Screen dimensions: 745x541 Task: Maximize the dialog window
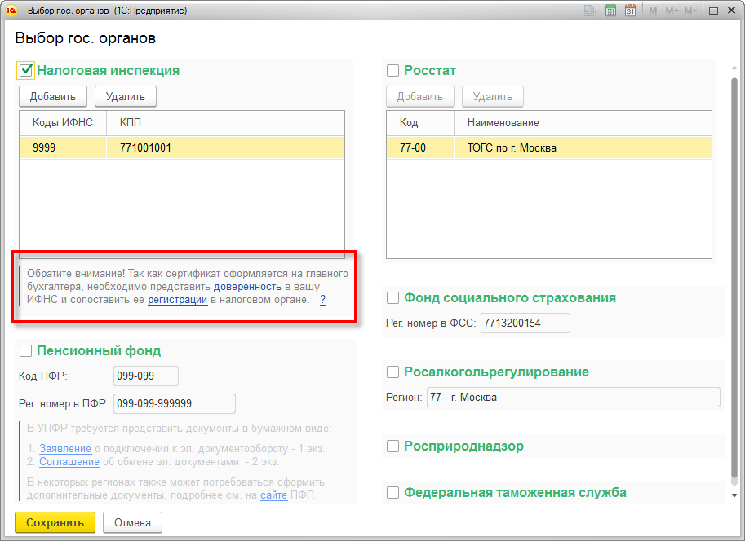pyautogui.click(x=713, y=11)
